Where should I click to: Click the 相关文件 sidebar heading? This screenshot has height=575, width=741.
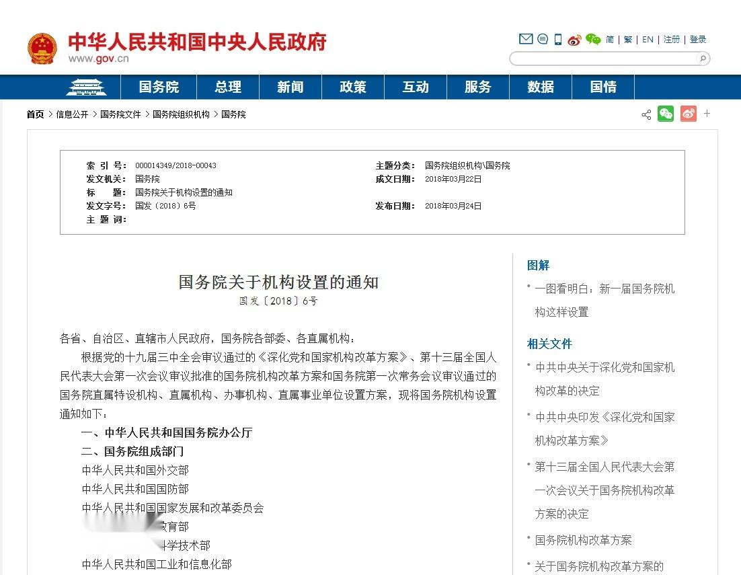[549, 344]
